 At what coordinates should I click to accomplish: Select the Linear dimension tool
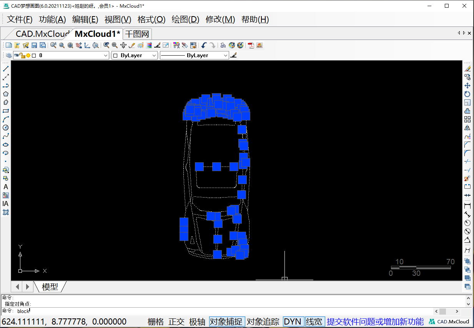[467, 206]
